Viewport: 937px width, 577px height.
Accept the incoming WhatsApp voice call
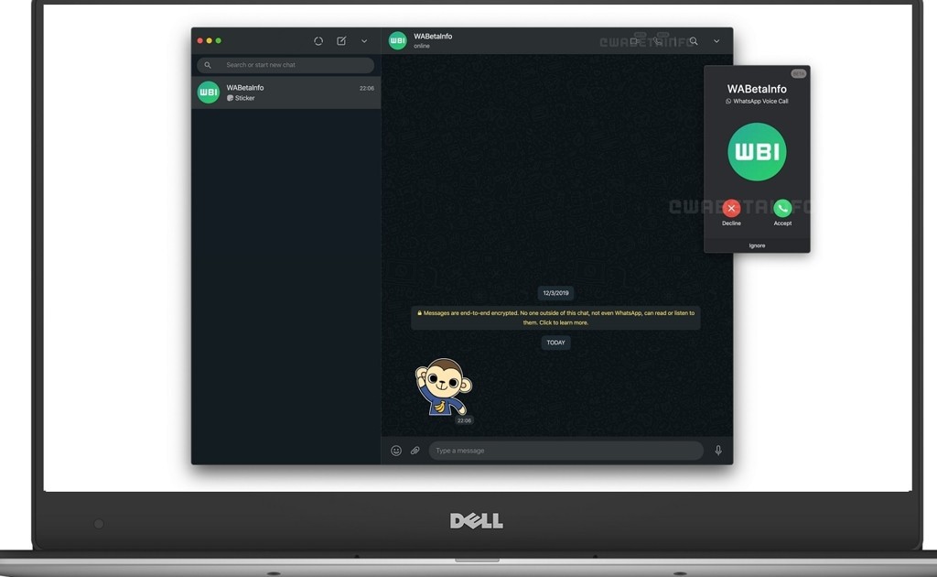point(782,208)
